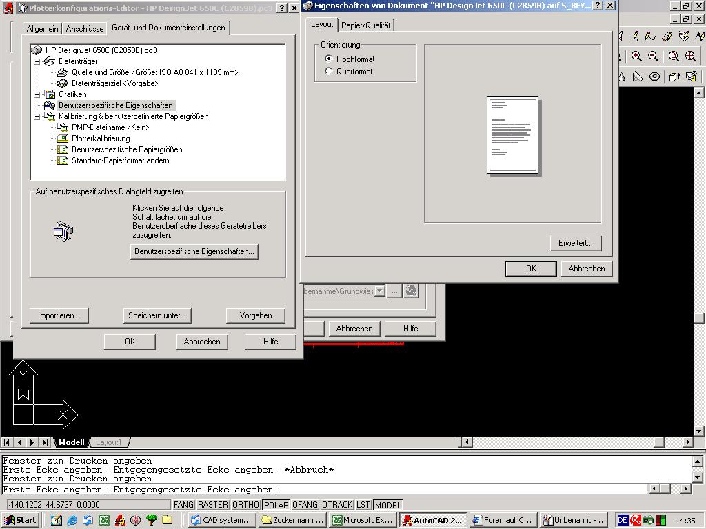Select the Extrude solid tool
The image size is (706, 529).
tap(674, 76)
